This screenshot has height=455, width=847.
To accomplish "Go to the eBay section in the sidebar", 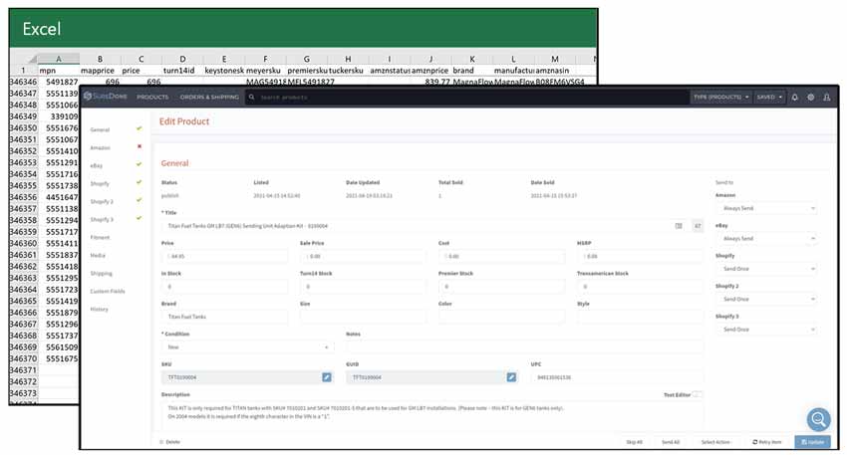I will pyautogui.click(x=96, y=165).
